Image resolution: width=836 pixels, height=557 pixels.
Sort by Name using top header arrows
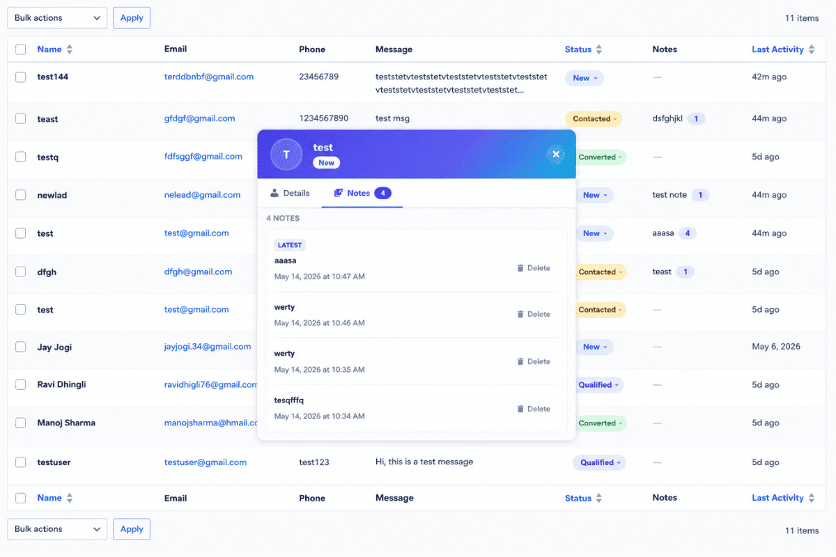coord(69,49)
